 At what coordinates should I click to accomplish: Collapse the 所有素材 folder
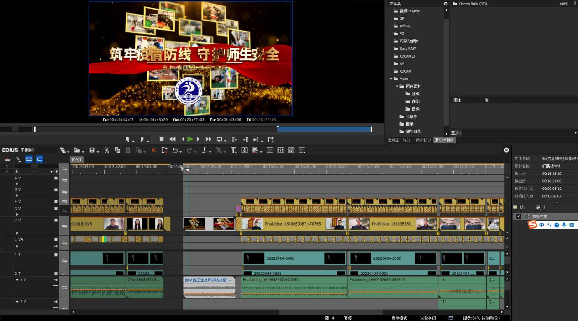397,86
